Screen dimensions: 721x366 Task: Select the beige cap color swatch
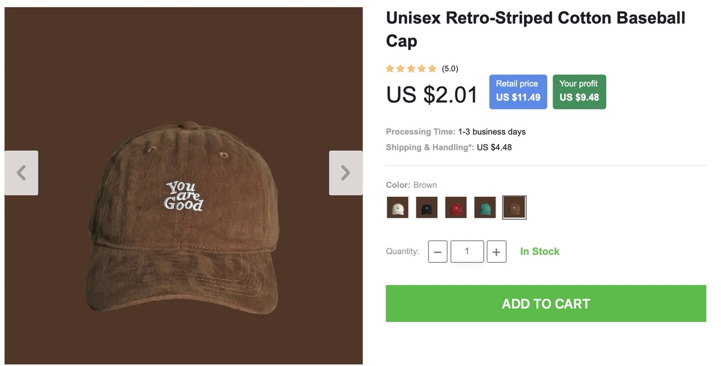point(398,207)
